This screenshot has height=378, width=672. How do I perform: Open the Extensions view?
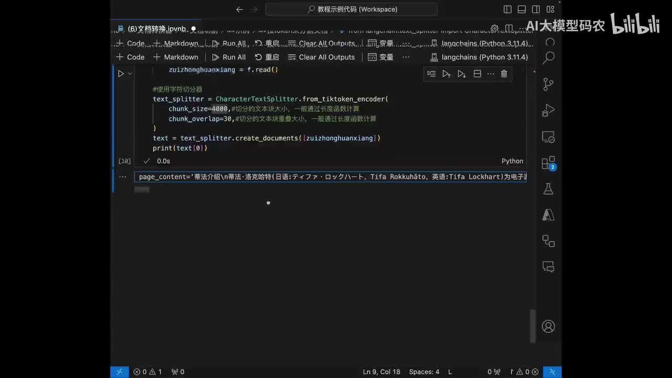pos(549,163)
